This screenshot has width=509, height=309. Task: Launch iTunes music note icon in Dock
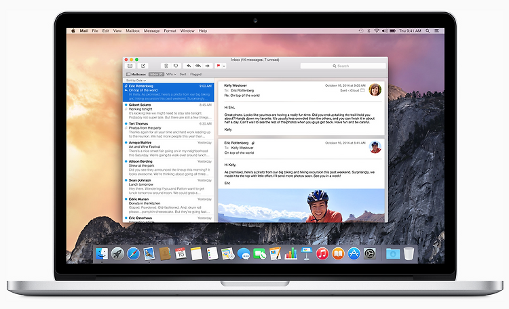322,253
